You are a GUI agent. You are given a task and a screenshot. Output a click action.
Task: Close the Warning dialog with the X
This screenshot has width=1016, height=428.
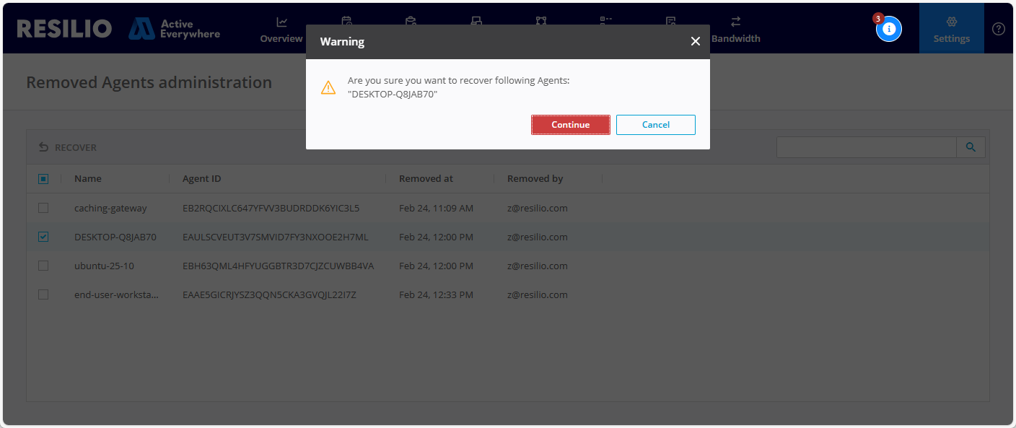point(695,42)
